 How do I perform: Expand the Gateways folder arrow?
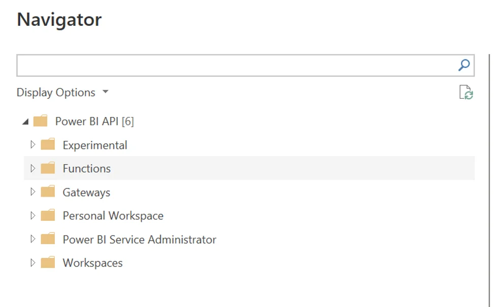point(33,192)
